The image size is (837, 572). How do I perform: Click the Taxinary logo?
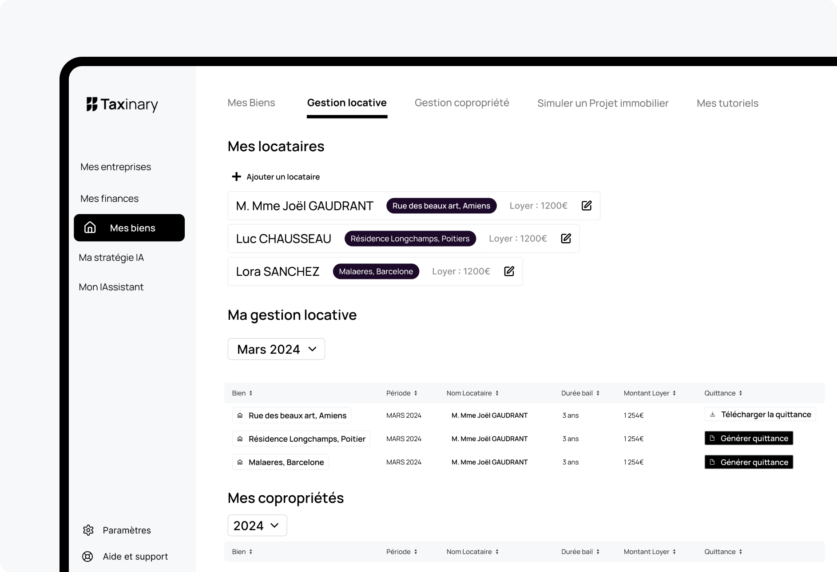click(122, 105)
